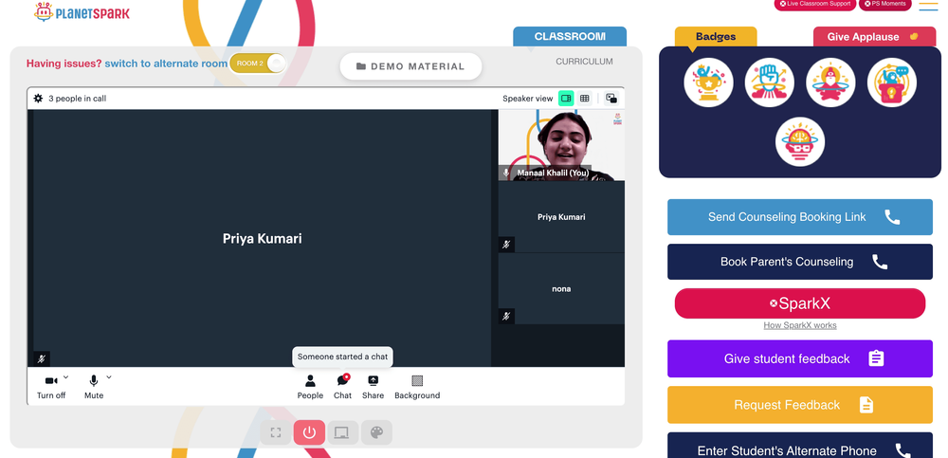Click Enter Student's Alternate Phone
The height and width of the screenshot is (458, 948).
point(800,446)
